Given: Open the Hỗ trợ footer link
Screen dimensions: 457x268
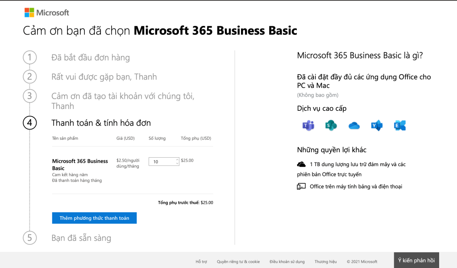Looking at the screenshot, I should click(201, 262).
